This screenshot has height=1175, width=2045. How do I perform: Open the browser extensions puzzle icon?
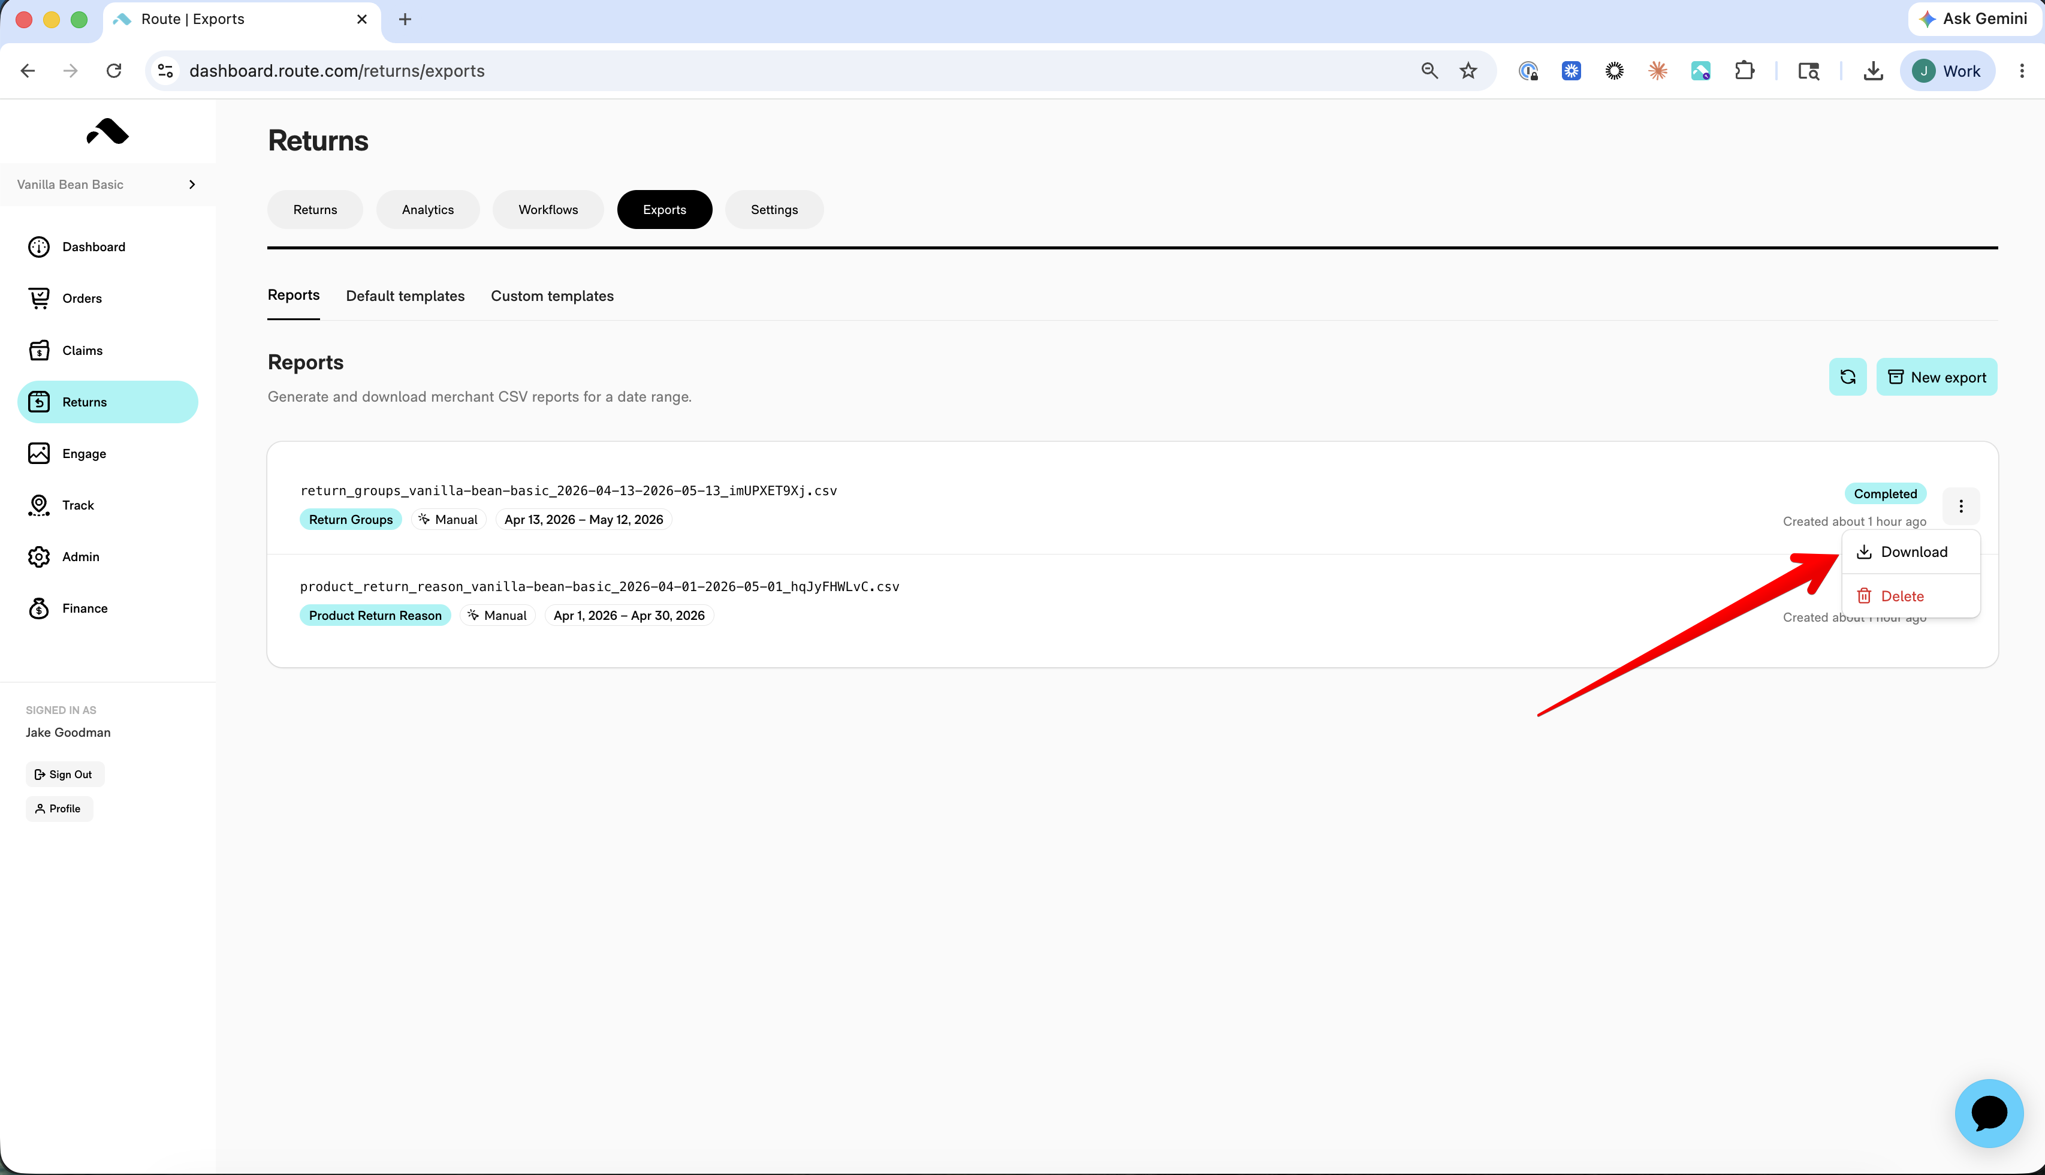point(1744,71)
